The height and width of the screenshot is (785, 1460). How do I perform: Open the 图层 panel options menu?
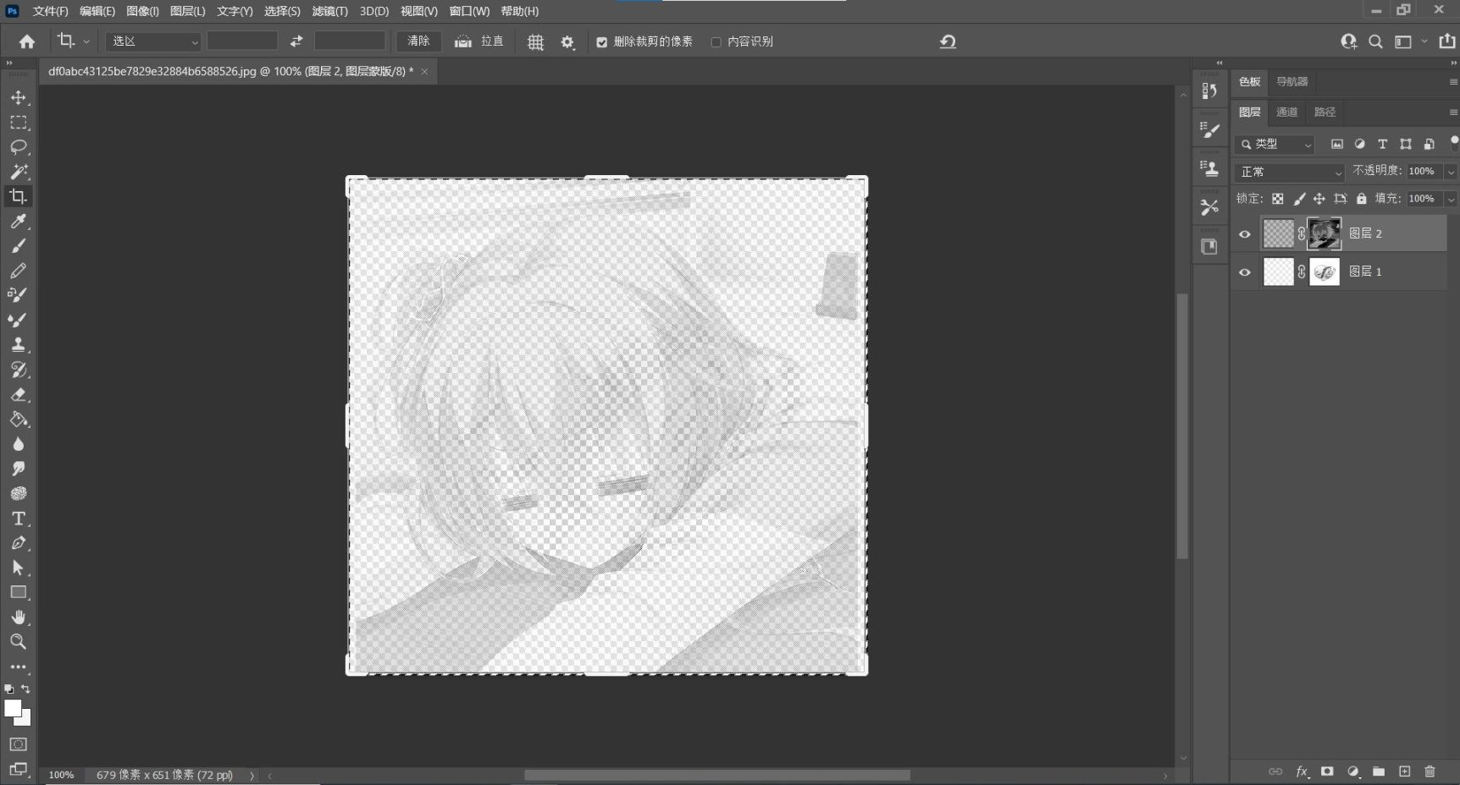(x=1453, y=112)
